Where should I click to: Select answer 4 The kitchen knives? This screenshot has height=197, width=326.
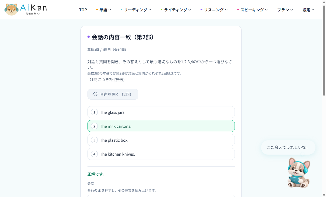[x=161, y=154]
